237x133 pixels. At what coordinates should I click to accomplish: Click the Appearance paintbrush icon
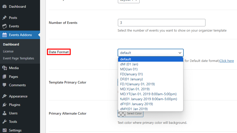[x=5, y=96]
